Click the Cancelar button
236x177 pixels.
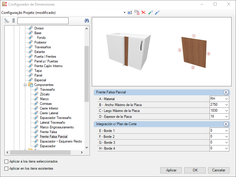click(x=219, y=170)
